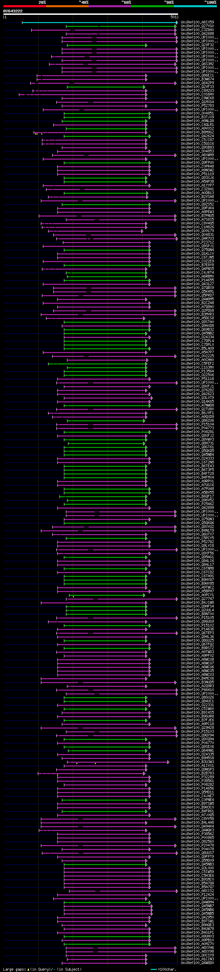The image size is (220, 972).
Task: Select the AV643222 query sequence label
Action: (x=13, y=11)
